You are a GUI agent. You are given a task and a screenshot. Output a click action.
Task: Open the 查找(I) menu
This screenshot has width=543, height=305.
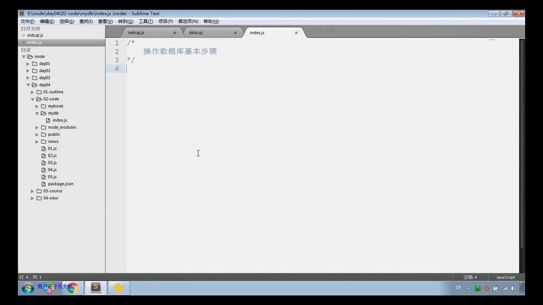point(86,21)
